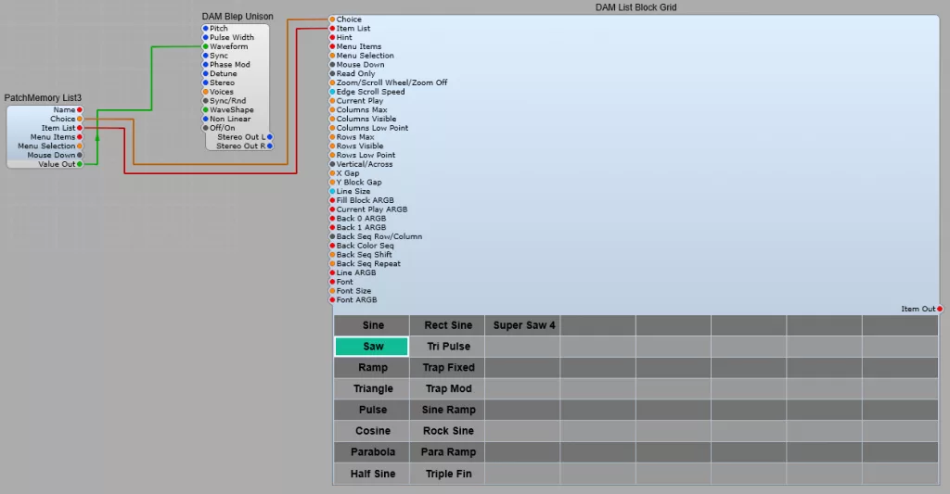Click the Font Size pin
Viewport: 950px width, 494px height.
[332, 291]
